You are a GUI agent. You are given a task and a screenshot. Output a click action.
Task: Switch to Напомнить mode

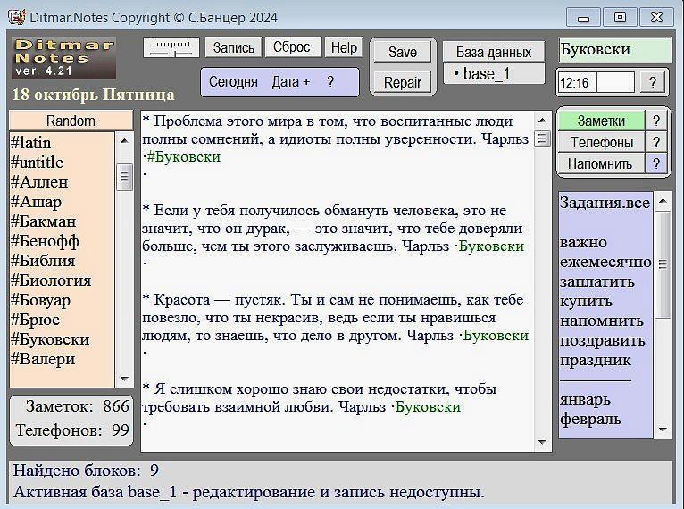coord(601,163)
